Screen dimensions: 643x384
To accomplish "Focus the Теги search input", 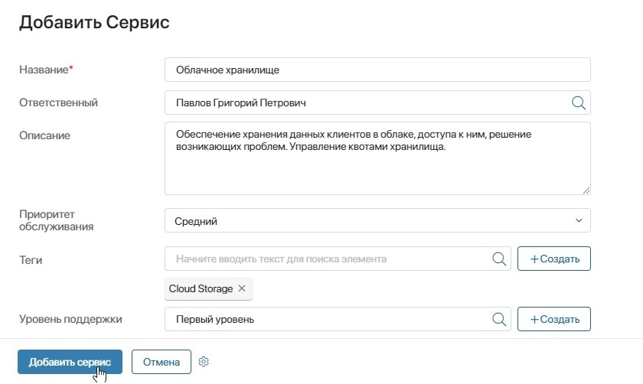I will point(338,259).
